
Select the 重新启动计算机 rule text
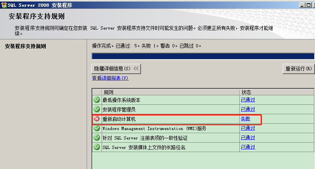pos(119,119)
